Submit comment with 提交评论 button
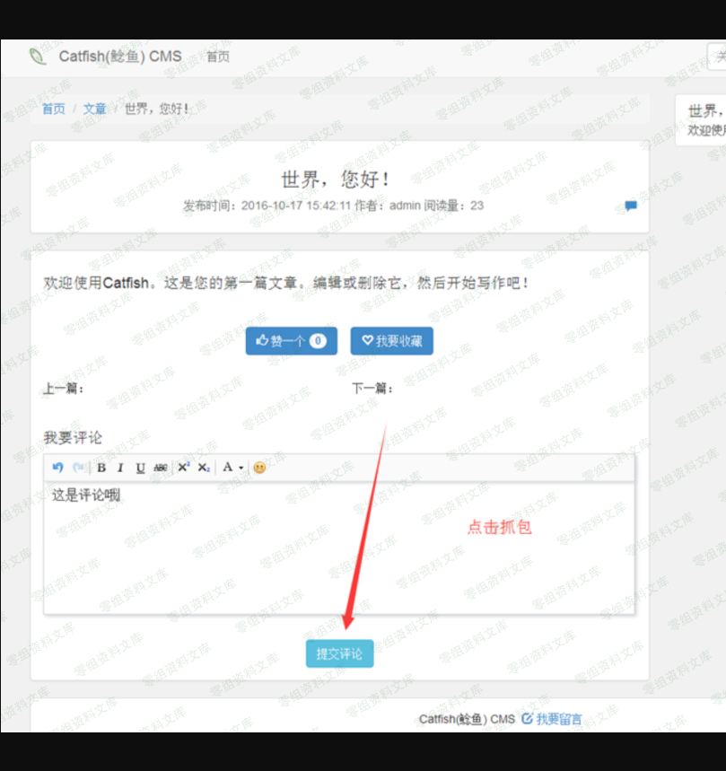726x771 pixels. click(339, 654)
